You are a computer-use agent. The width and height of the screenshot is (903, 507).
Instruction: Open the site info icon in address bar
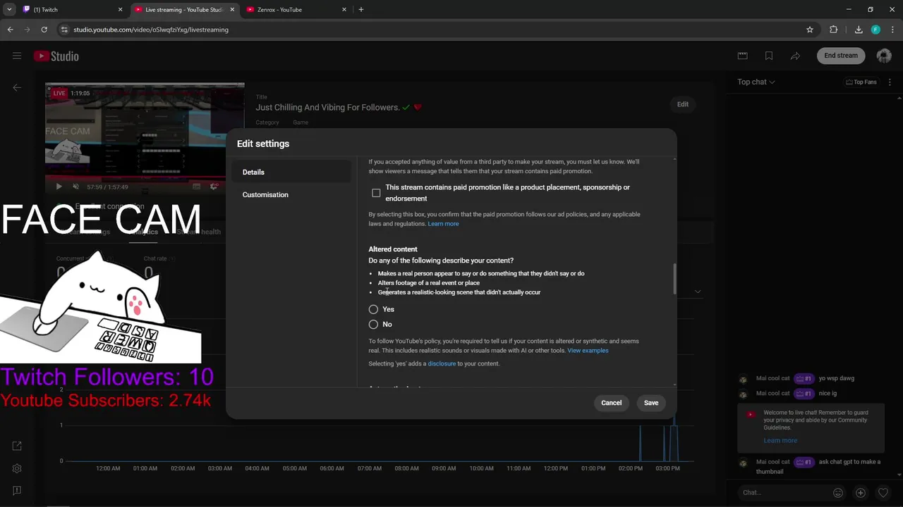(x=64, y=30)
